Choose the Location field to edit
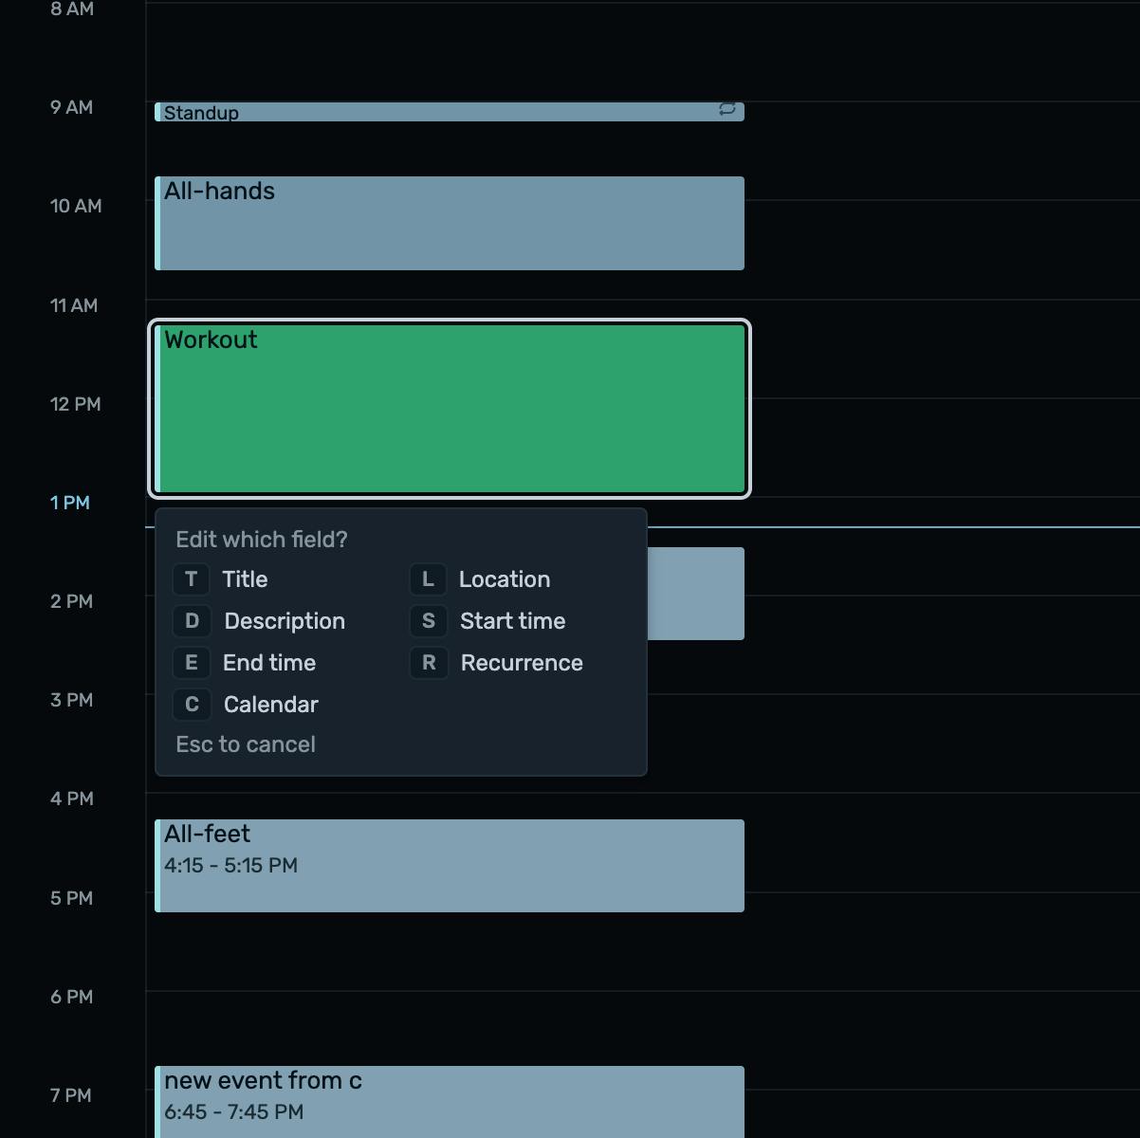 point(505,579)
